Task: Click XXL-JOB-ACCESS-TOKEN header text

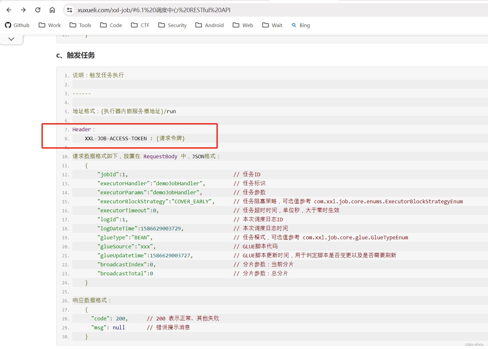Action: (x=116, y=138)
